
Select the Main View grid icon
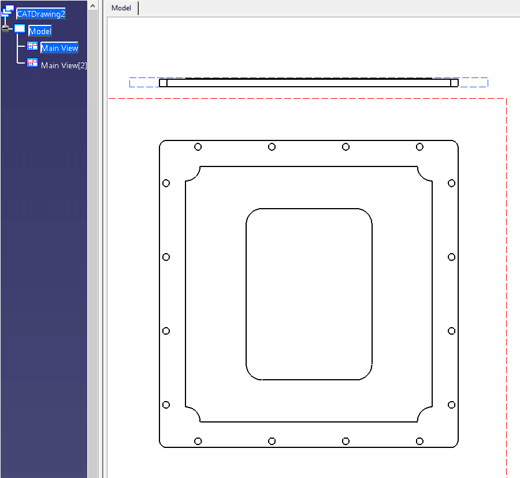click(32, 46)
